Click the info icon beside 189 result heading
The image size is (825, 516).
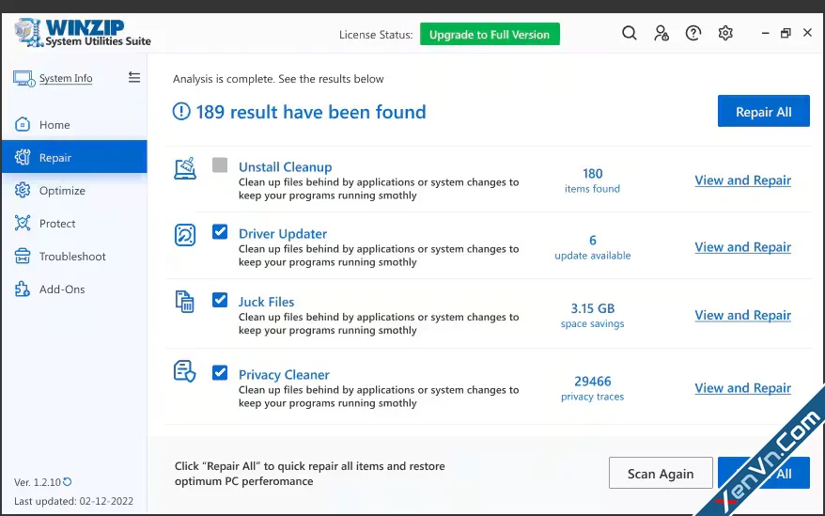(x=181, y=111)
